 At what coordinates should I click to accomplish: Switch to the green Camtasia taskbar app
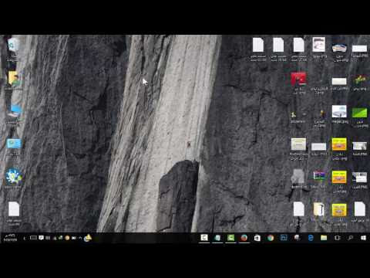(x=230, y=238)
